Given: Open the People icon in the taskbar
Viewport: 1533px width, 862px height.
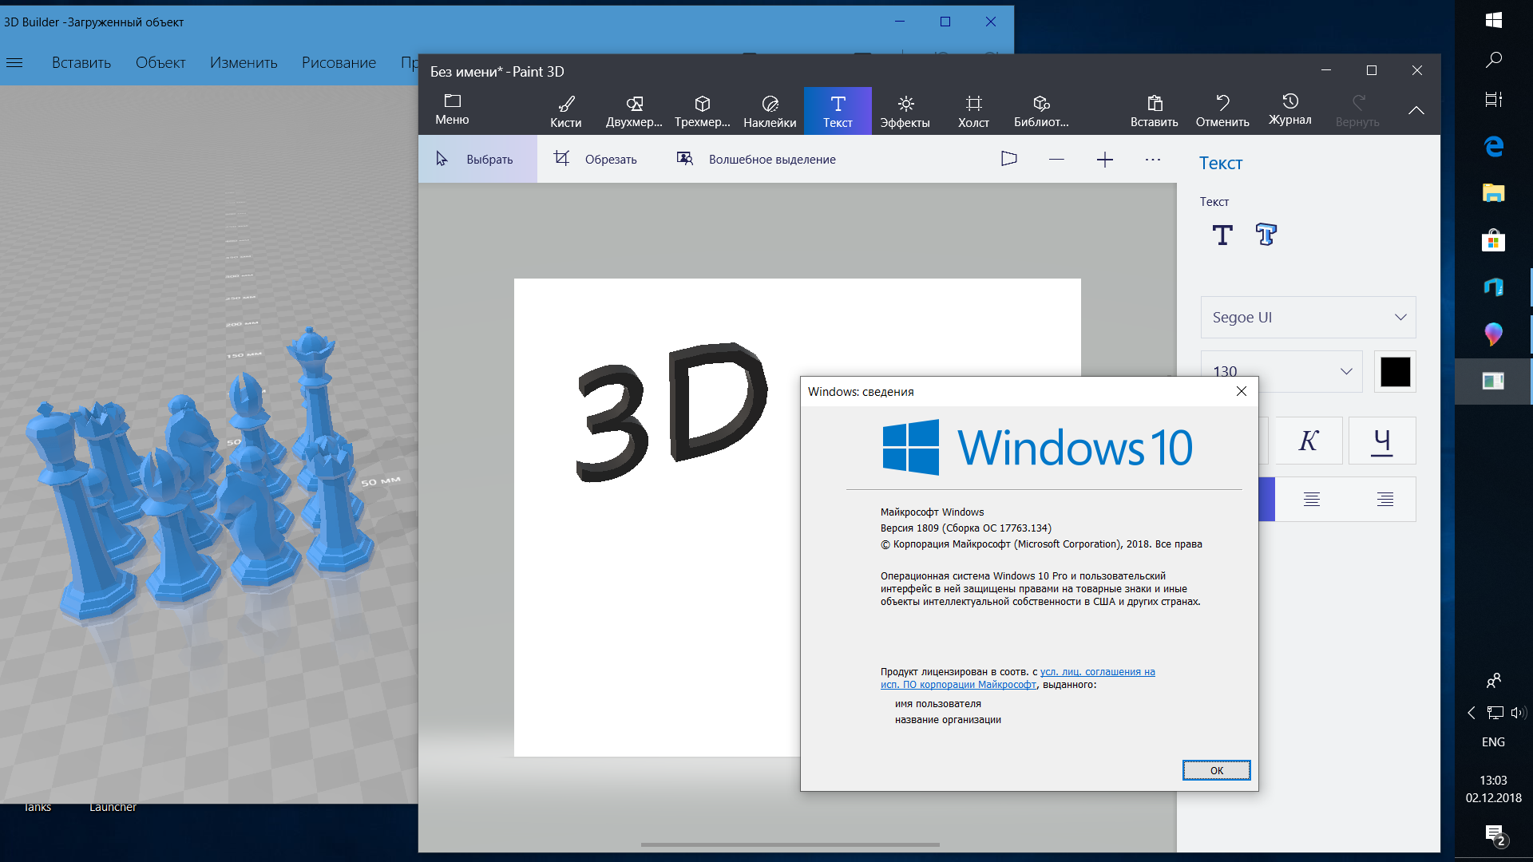Looking at the screenshot, I should coord(1493,680).
